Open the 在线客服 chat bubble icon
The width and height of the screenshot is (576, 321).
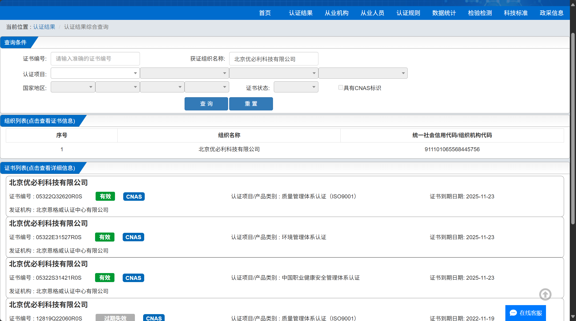(x=513, y=313)
